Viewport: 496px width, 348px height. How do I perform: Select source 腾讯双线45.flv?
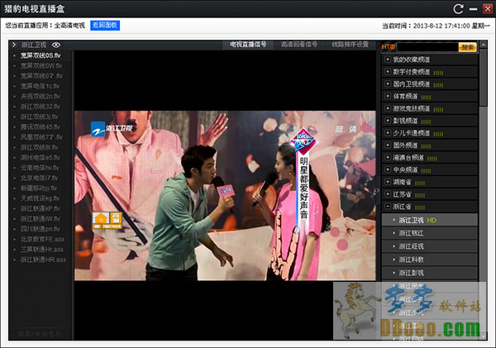coord(41,126)
